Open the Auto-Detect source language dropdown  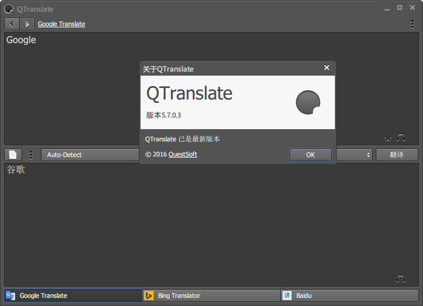90,155
